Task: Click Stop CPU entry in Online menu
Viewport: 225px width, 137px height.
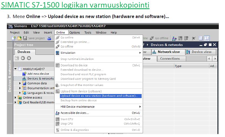Action: point(98,124)
